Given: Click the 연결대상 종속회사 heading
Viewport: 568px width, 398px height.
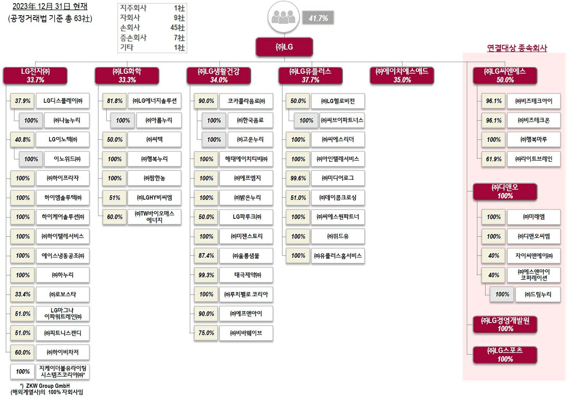Looking at the screenshot, I should tap(517, 48).
